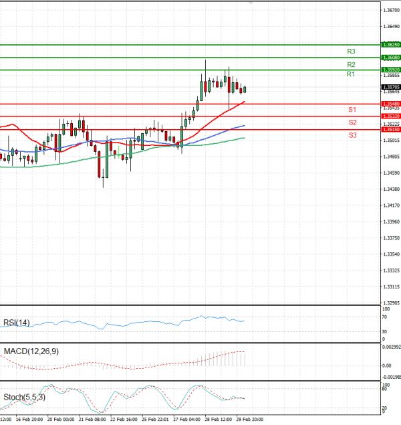401x425 pixels.
Task: Click the green 1.36080 price tag
Action: [391, 58]
